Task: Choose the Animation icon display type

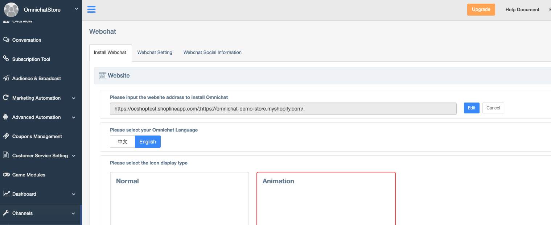Action: [326, 198]
